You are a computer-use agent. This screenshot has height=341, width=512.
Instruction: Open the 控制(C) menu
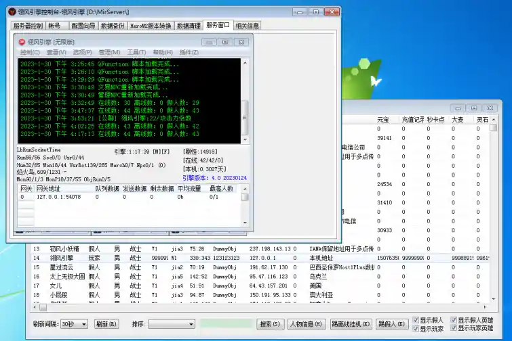point(30,52)
